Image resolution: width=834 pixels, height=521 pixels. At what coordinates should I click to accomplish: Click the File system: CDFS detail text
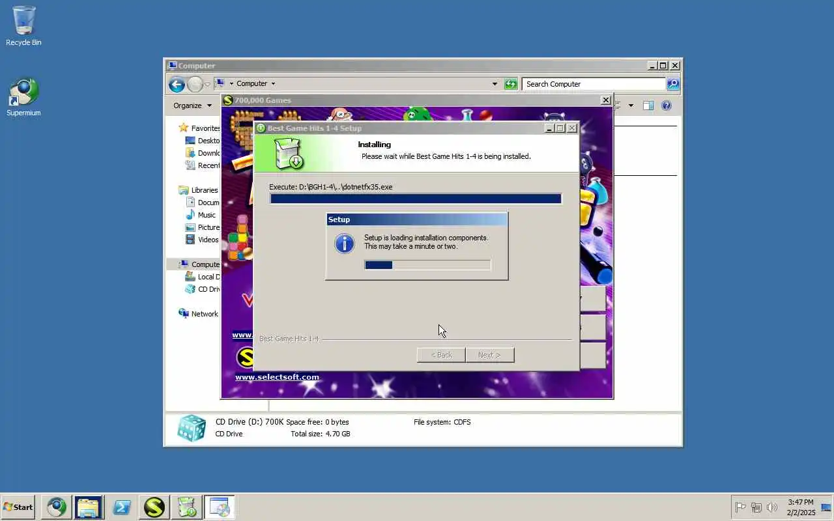[x=442, y=422]
